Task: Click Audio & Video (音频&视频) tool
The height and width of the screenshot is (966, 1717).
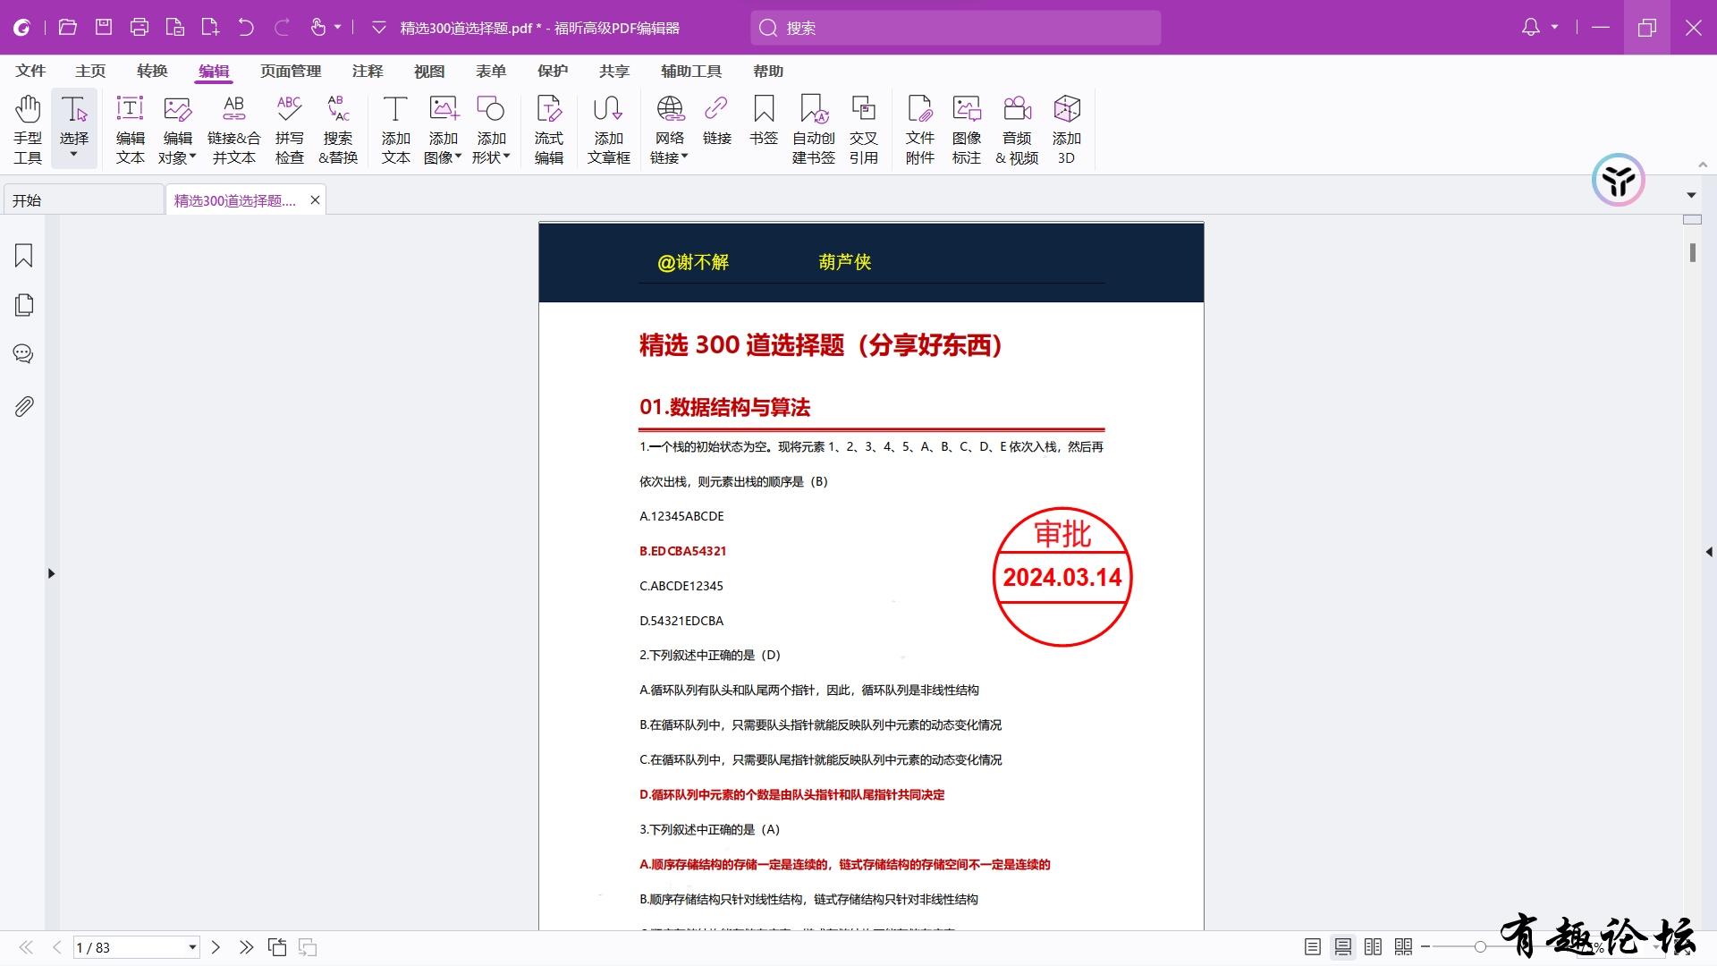Action: 1017,130
